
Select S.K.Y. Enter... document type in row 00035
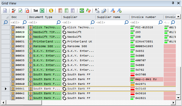pos(45,60)
